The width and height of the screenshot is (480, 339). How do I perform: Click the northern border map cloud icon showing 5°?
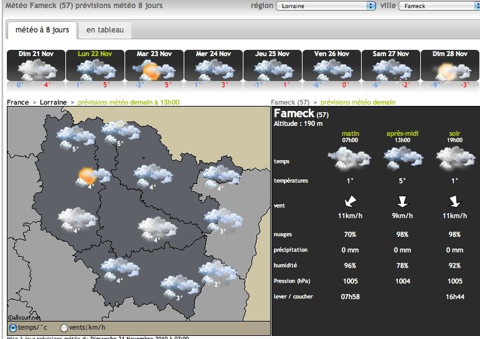tap(121, 132)
